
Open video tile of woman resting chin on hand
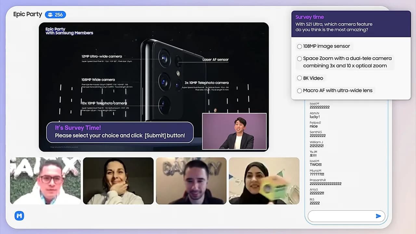click(x=118, y=181)
